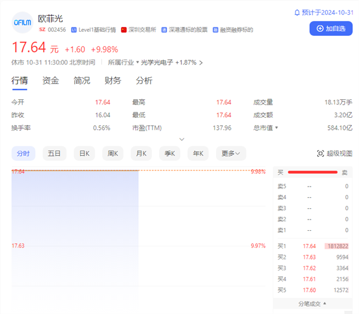Click the 买1 volume 1812822
The height and width of the screenshot is (314, 359).
click(336, 246)
